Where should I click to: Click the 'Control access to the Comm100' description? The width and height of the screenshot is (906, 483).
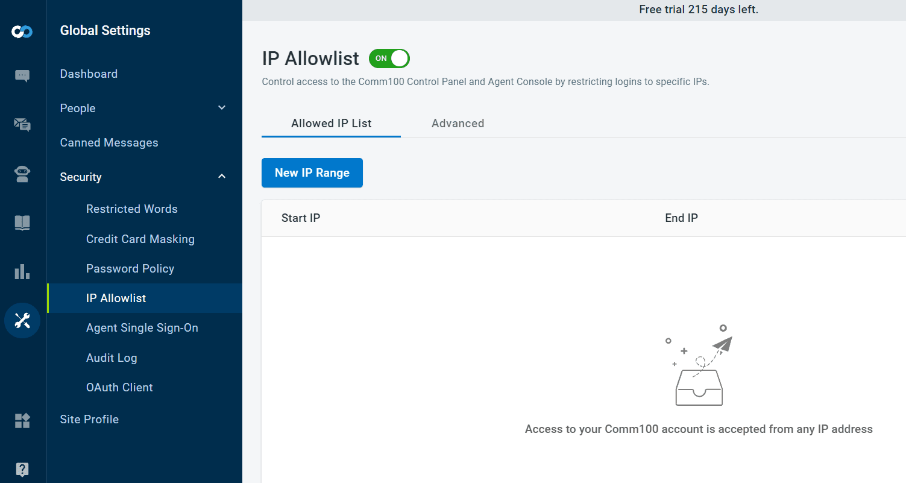(485, 81)
